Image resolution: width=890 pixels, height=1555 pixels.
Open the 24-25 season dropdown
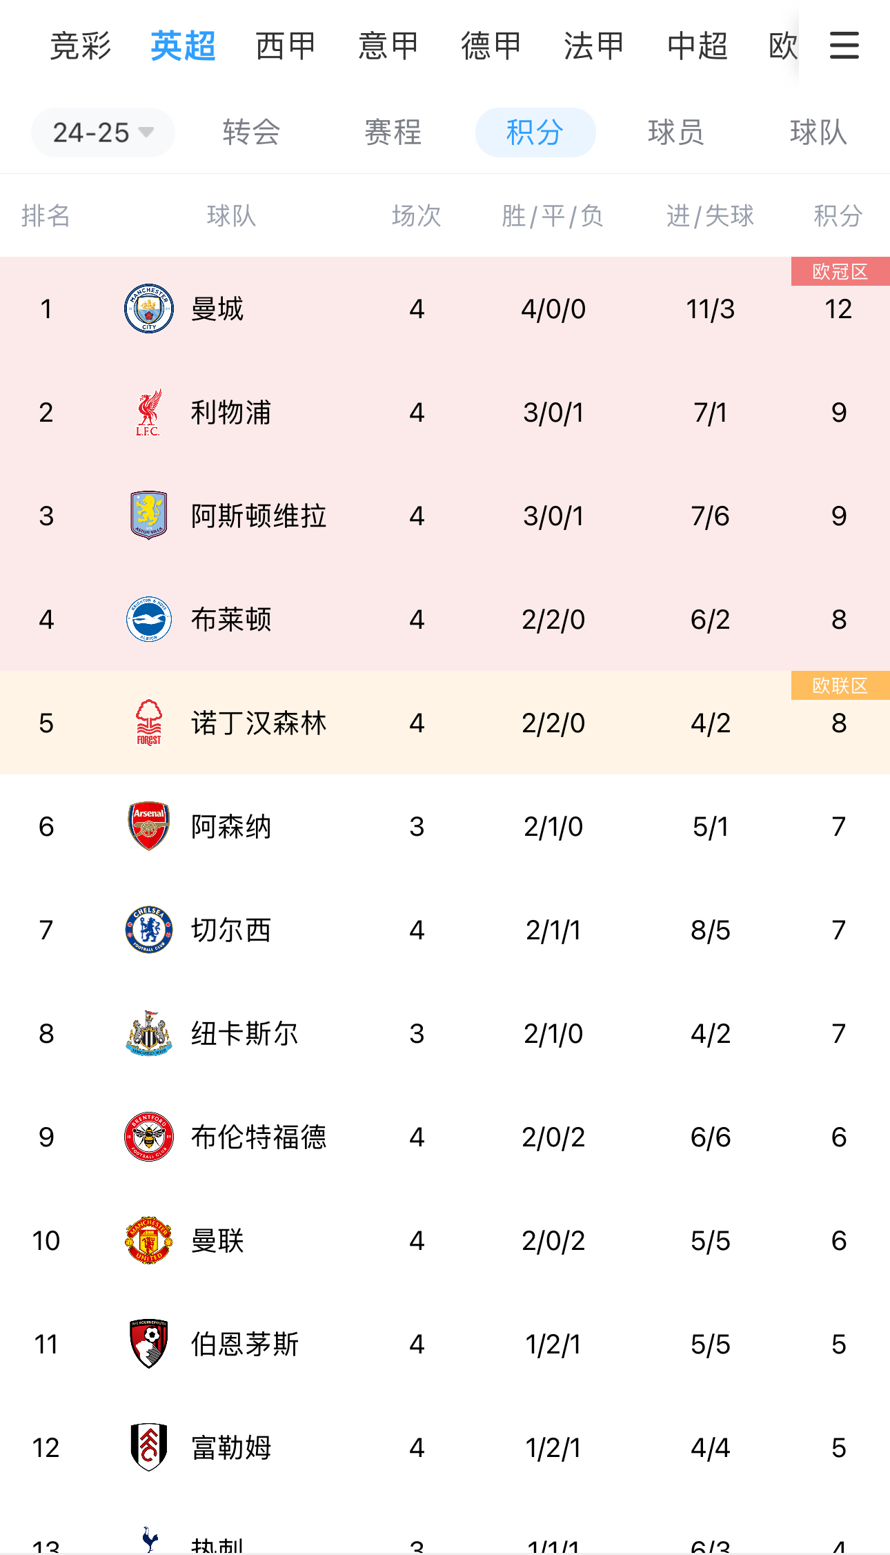point(102,133)
